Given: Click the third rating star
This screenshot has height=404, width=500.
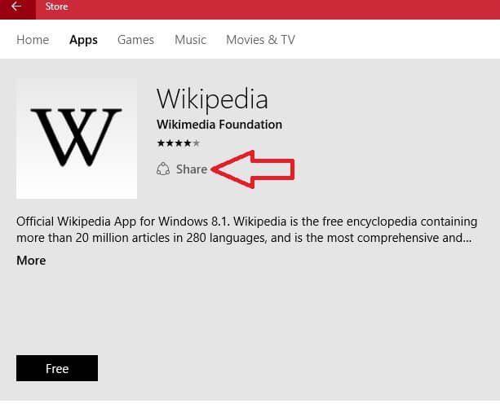Looking at the screenshot, I should pos(179,143).
